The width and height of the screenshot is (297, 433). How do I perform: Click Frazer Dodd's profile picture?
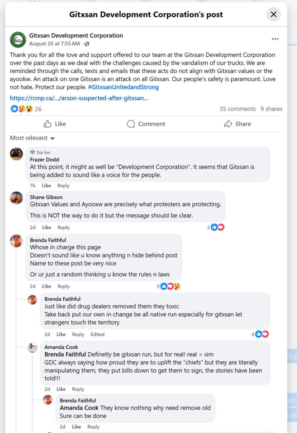click(x=16, y=154)
